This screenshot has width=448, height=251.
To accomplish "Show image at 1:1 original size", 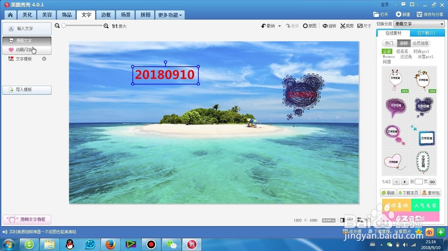I will click(x=119, y=26).
